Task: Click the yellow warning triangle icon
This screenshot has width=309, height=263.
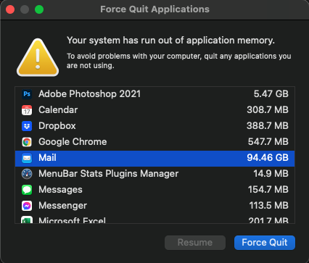Action: (38, 57)
